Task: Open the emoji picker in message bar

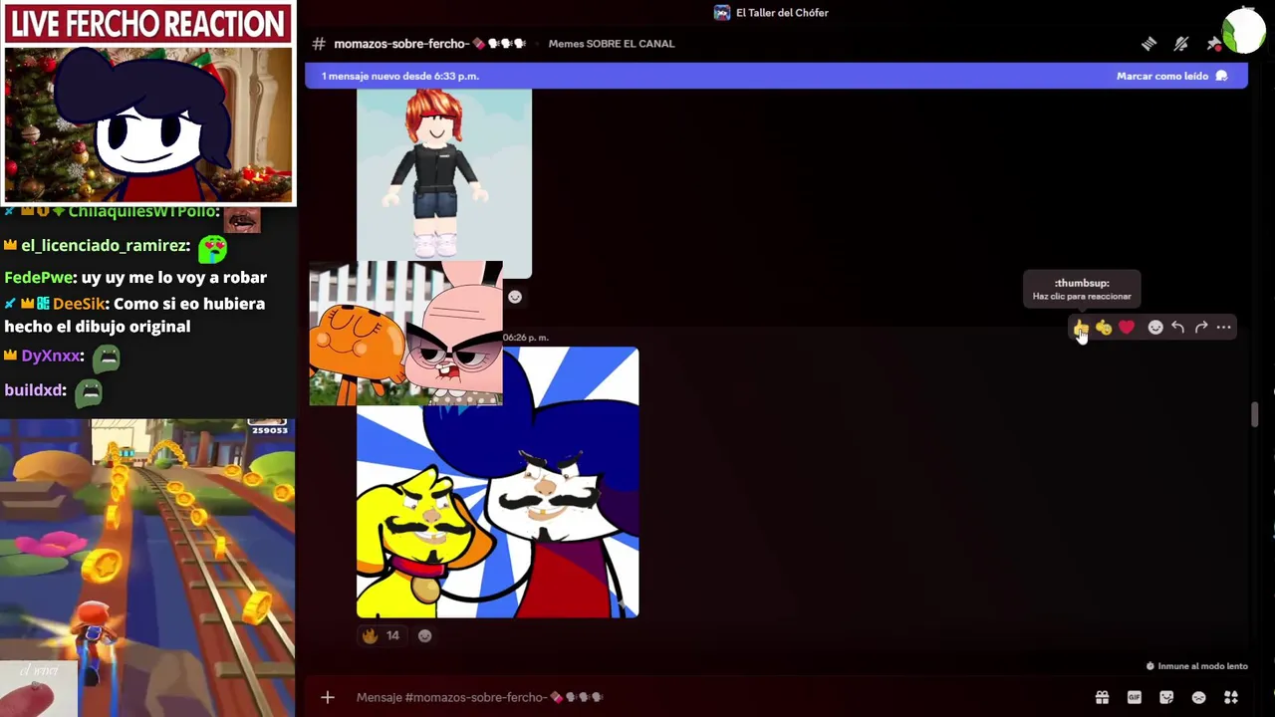Action: coord(1199,697)
